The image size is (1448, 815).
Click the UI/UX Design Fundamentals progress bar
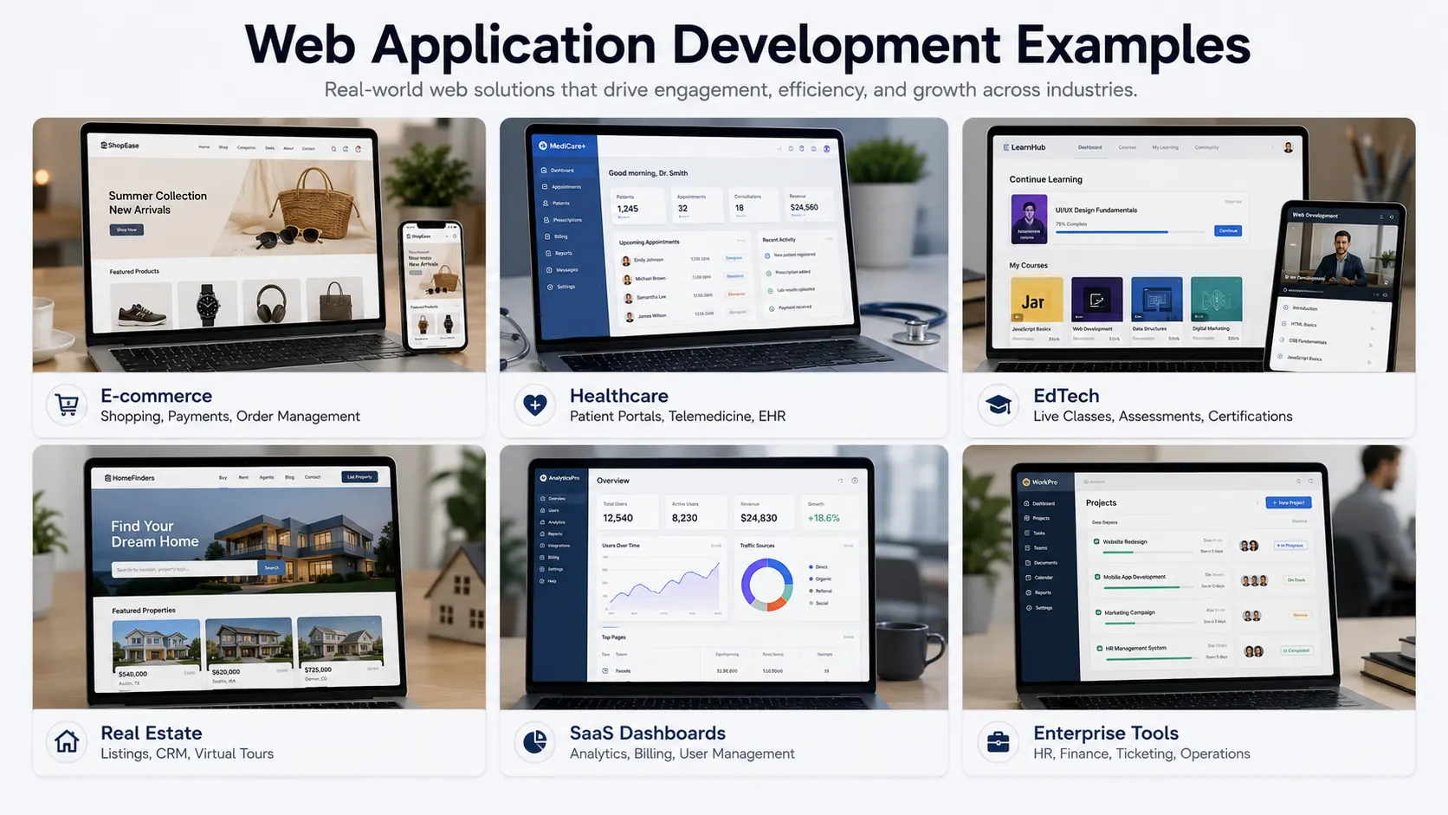coord(1130,232)
